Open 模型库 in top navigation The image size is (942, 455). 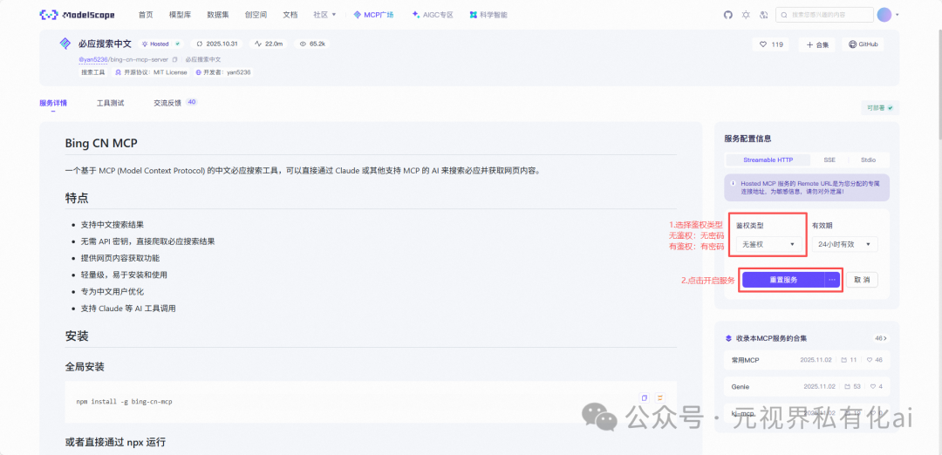181,15
